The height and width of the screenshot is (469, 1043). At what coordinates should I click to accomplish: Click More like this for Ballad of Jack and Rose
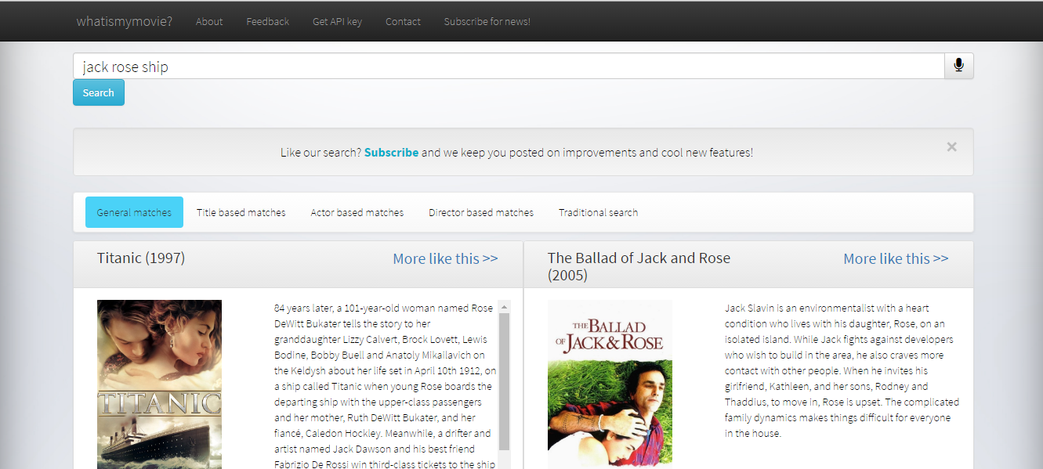896,258
